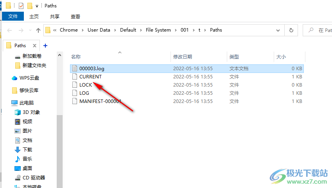Expand the chevron after Chrome in the path

83,30
